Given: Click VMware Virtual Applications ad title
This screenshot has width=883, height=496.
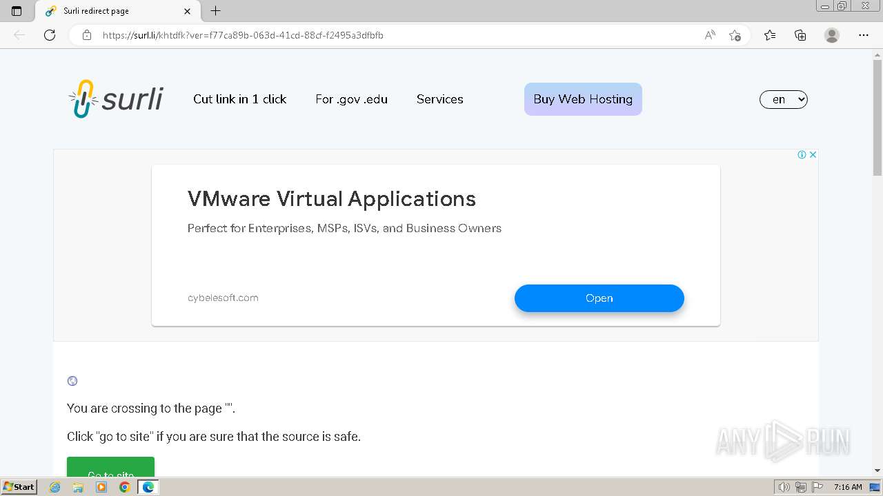Looking at the screenshot, I should (332, 199).
